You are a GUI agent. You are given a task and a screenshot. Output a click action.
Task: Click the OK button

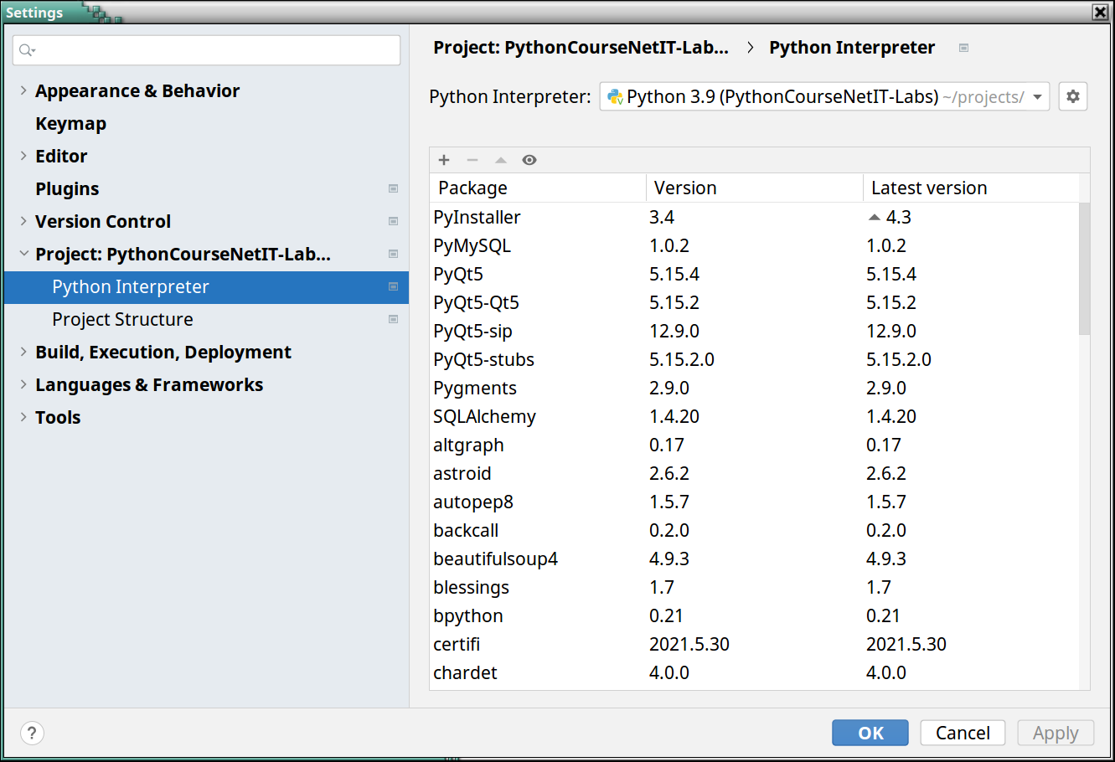tap(870, 733)
